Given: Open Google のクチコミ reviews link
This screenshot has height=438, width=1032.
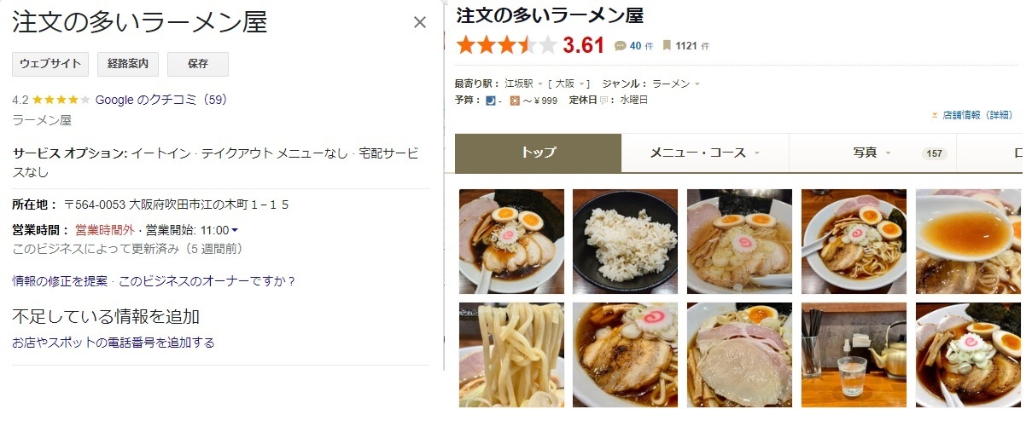Looking at the screenshot, I should coord(161,100).
